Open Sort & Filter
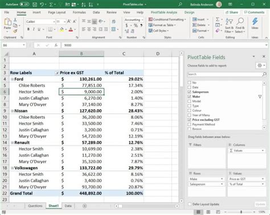Image resolution: width=270 pixels, height=215 pixels. [x=229, y=25]
